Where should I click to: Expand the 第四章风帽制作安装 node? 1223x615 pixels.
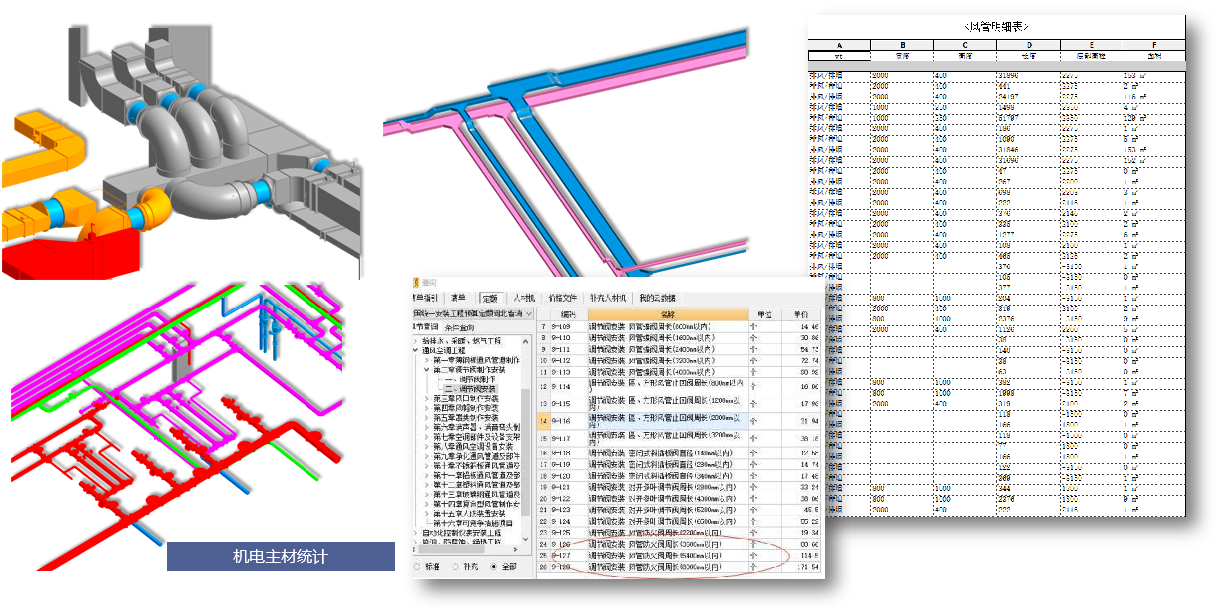(x=427, y=408)
